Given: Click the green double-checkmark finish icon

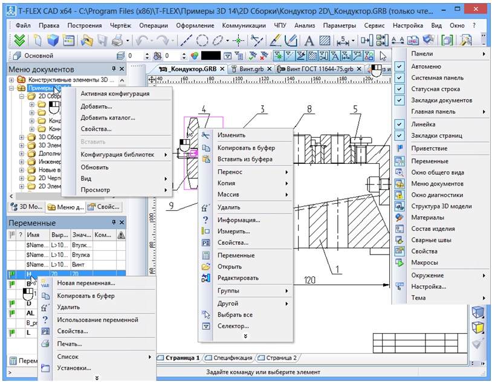Looking at the screenshot, I should click(19, 40).
